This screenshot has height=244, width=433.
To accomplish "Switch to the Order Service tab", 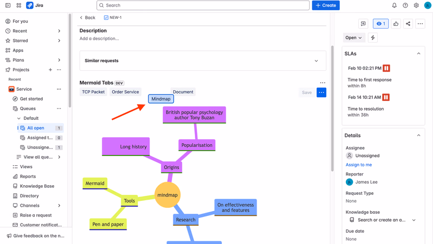I will [x=126, y=92].
